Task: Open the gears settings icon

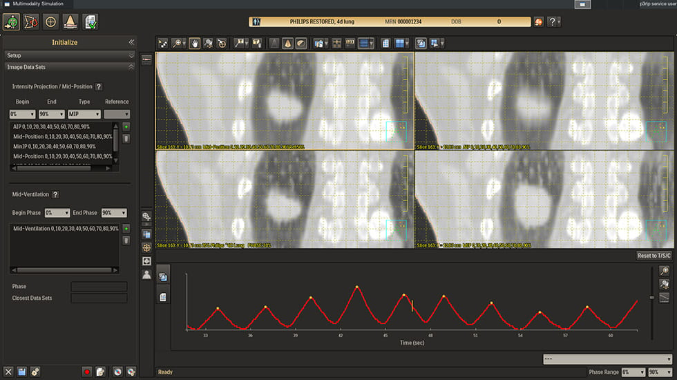Action: point(35,372)
